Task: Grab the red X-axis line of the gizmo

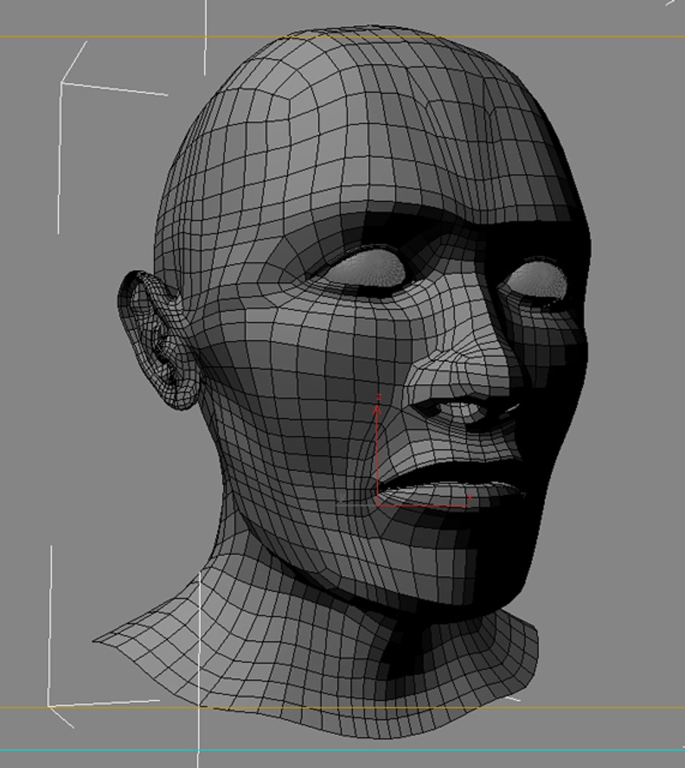Action: click(x=422, y=505)
